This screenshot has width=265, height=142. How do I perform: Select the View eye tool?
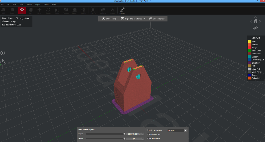coord(22,10)
